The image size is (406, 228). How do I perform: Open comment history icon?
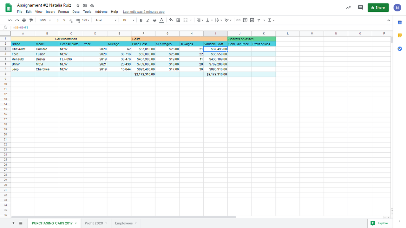click(x=360, y=8)
